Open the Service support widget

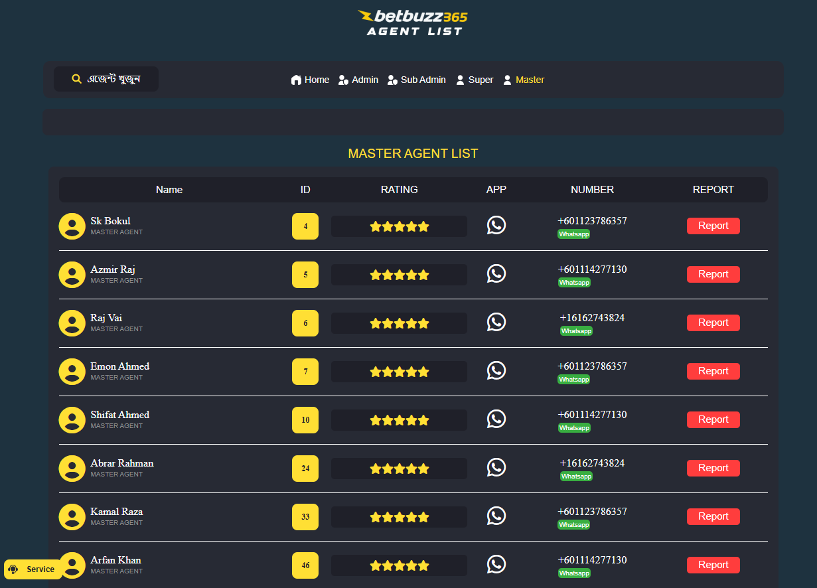tap(33, 569)
